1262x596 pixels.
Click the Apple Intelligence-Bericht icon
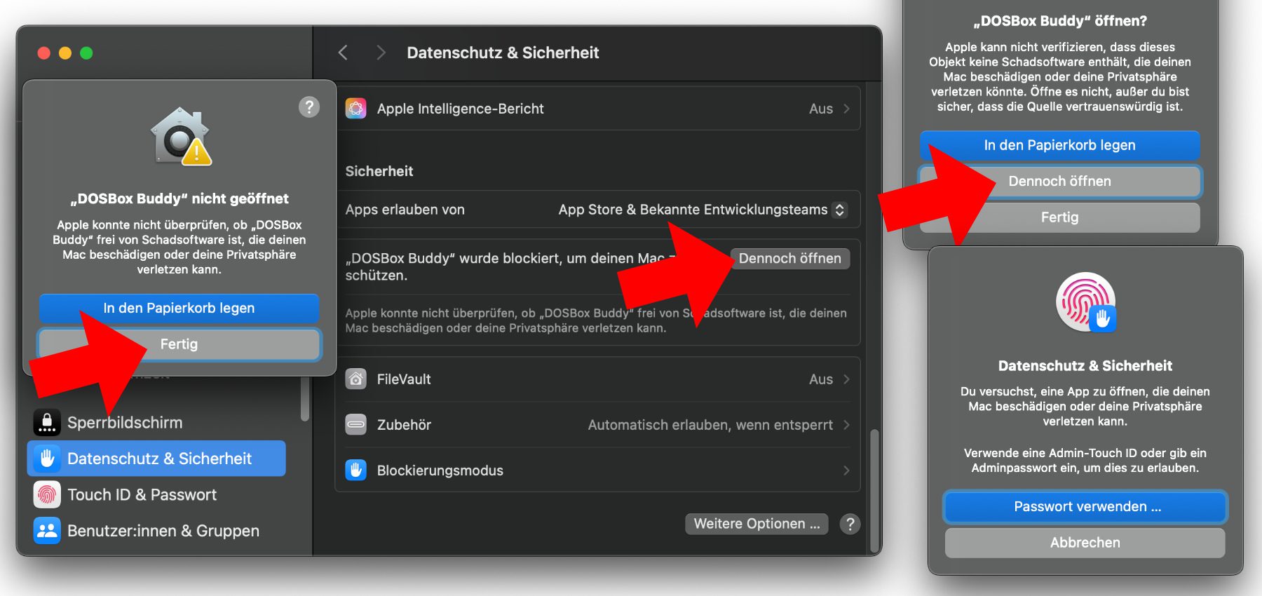click(356, 109)
